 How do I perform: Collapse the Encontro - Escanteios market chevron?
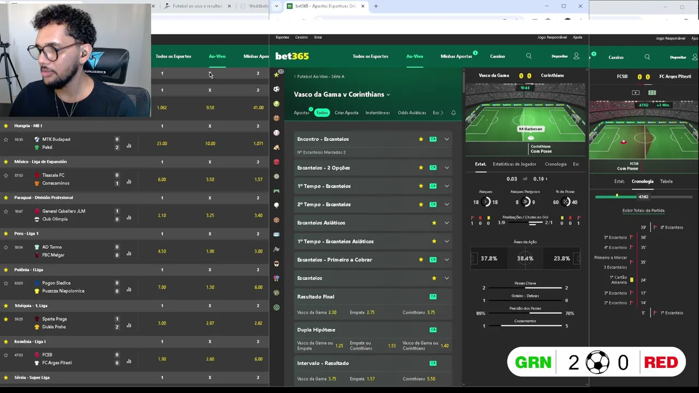click(x=447, y=139)
